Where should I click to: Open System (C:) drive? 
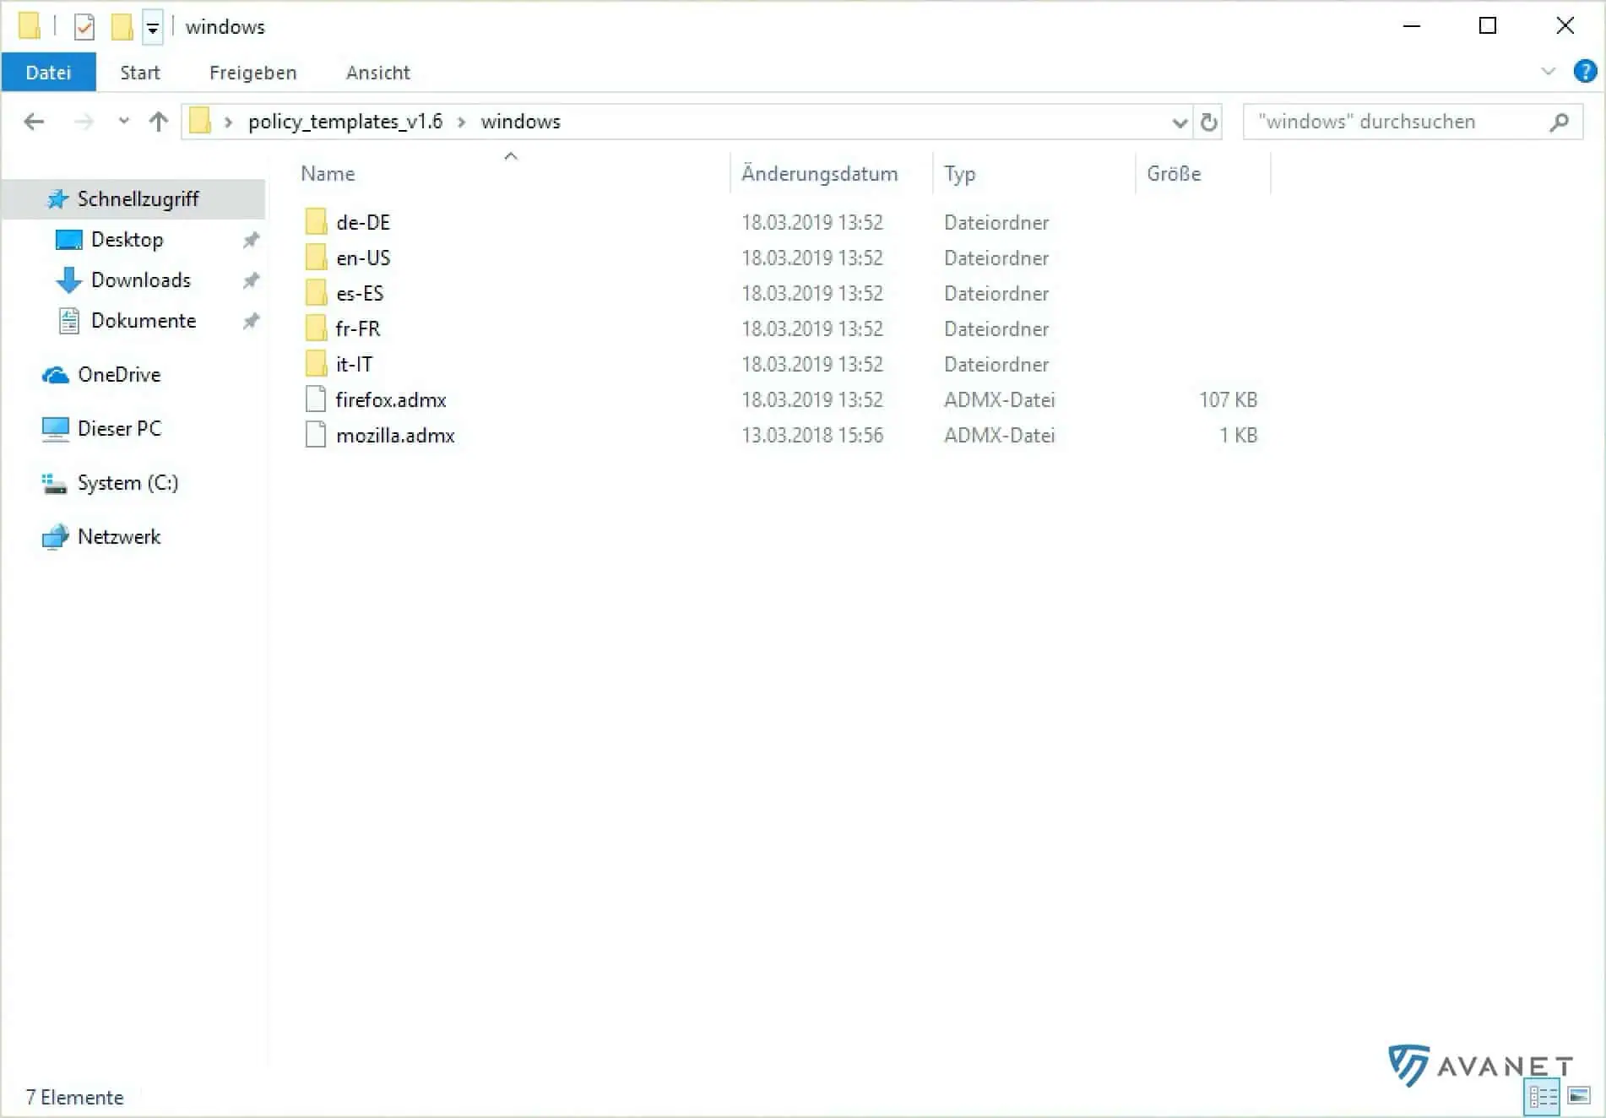[x=128, y=483]
